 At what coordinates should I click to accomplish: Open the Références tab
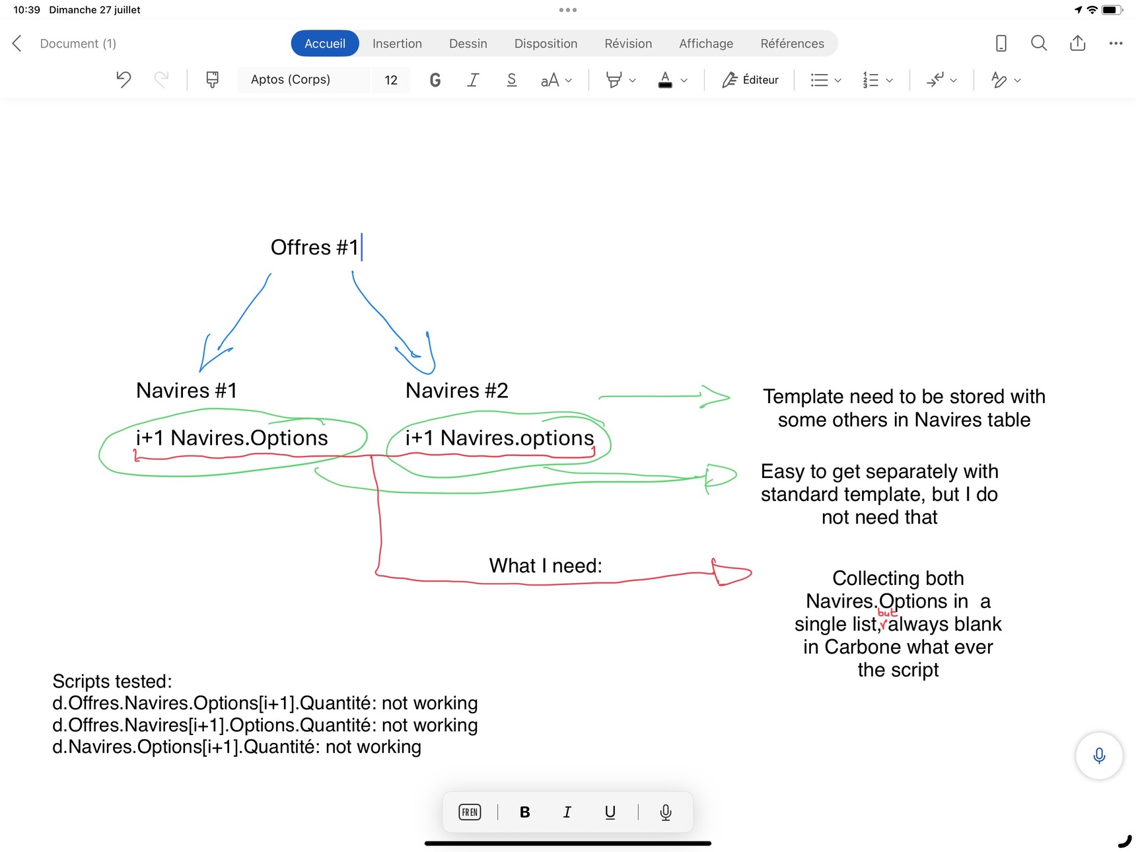coord(792,44)
